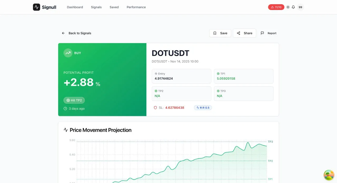This screenshot has height=183, width=337.
Task: Open the user avatar labeled 99
Action: coord(300,7)
